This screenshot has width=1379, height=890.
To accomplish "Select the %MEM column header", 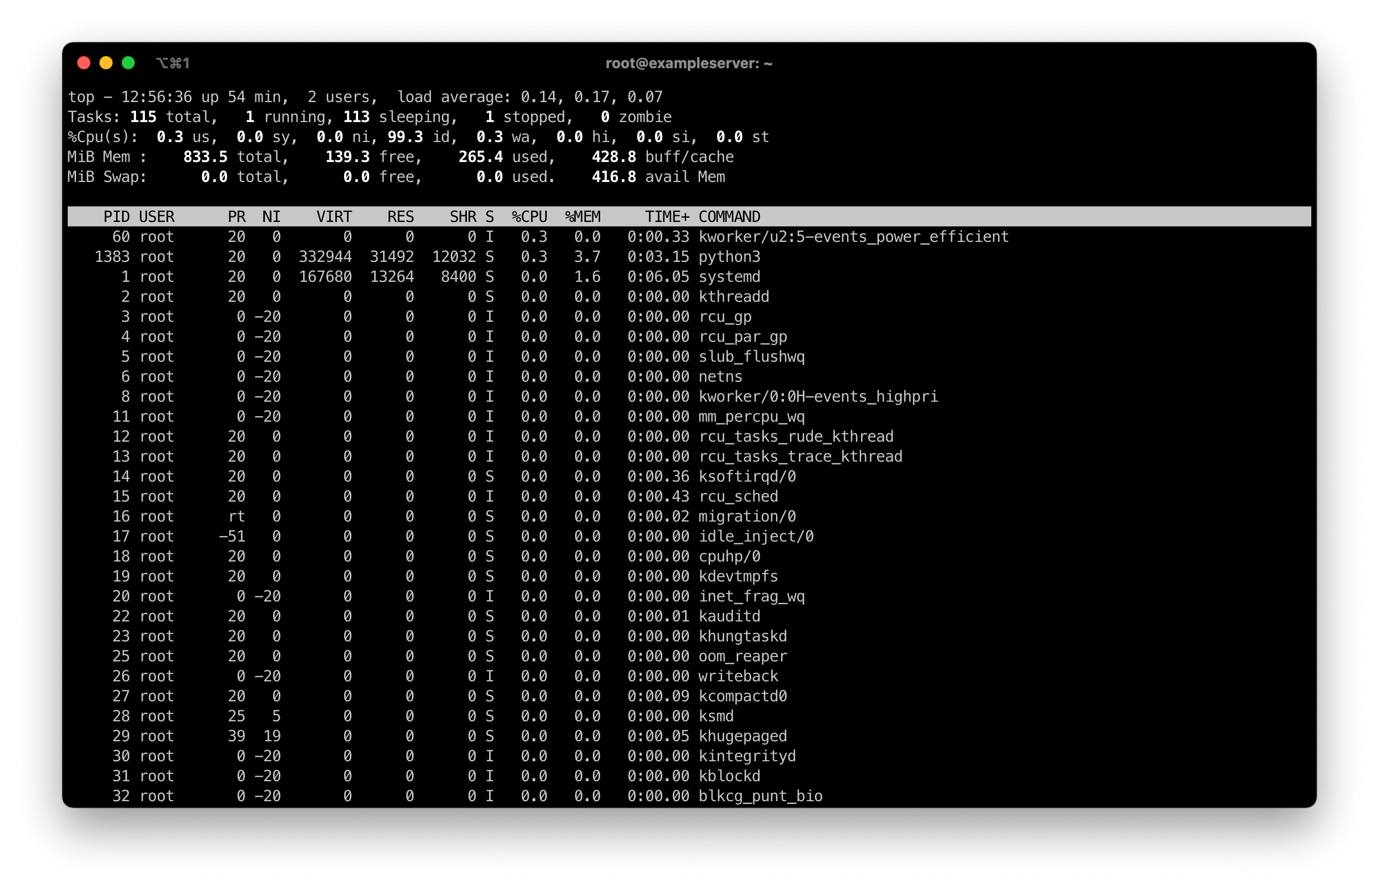I will pyautogui.click(x=583, y=216).
